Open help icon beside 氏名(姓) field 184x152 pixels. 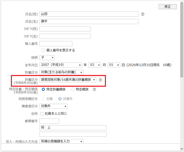(143, 14)
